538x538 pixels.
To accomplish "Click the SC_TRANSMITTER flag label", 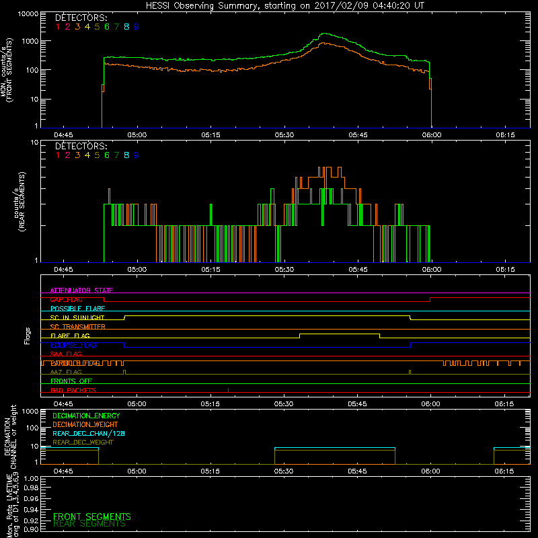I will click(77, 327).
